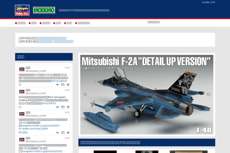This screenshot has height=153, width=230.
Task: Click the Hasegawa Hobby Kits logo
Action: (22, 10)
